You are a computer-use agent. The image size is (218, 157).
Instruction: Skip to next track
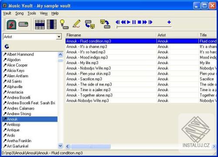[x=150, y=22]
